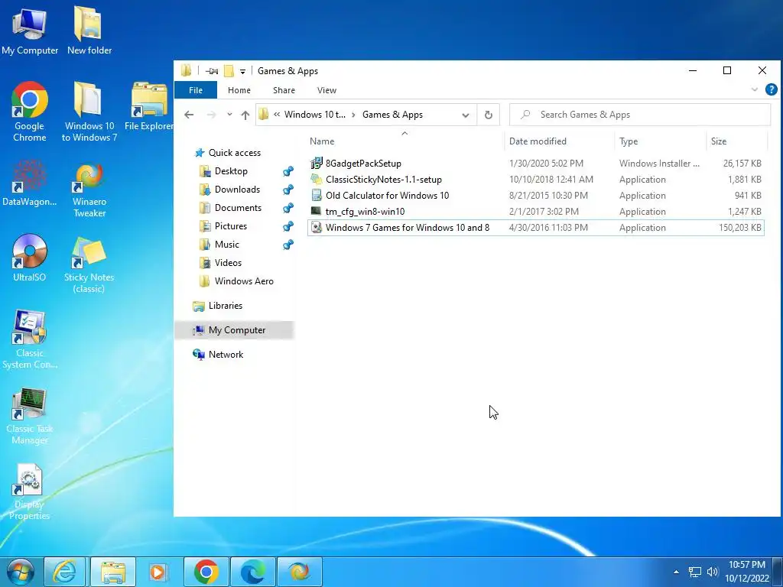Screen dimensions: 783x587
Task: Launch Internet Explorer from taskbar
Action: 64,572
